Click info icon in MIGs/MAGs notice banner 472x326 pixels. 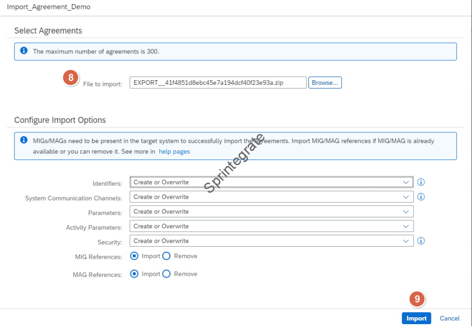[24, 140]
